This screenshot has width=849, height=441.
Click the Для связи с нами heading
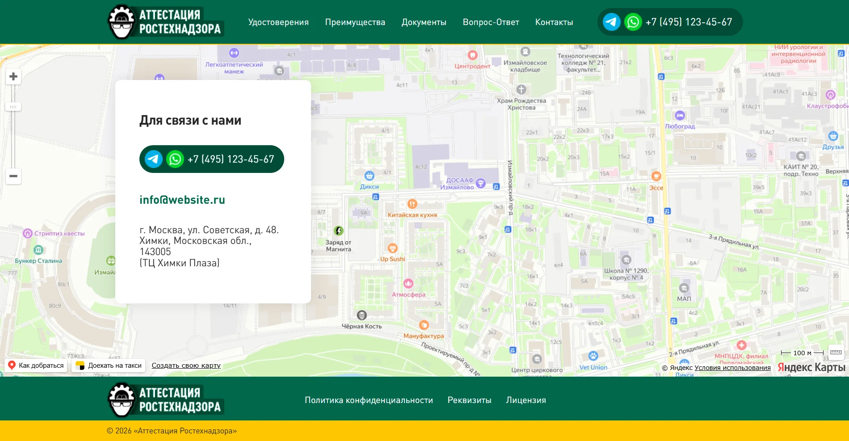190,121
